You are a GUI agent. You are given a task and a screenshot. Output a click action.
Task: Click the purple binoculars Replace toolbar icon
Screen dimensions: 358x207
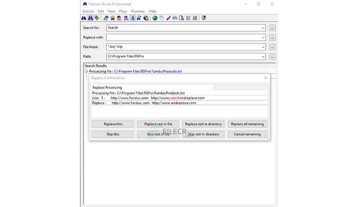click(x=90, y=18)
